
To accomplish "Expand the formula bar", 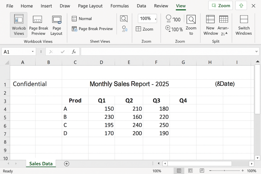I will [x=256, y=52].
